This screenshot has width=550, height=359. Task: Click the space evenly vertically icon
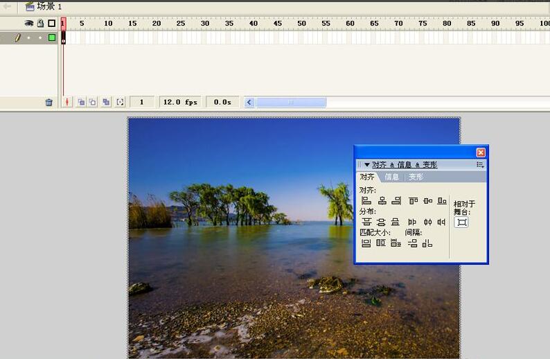[413, 243]
